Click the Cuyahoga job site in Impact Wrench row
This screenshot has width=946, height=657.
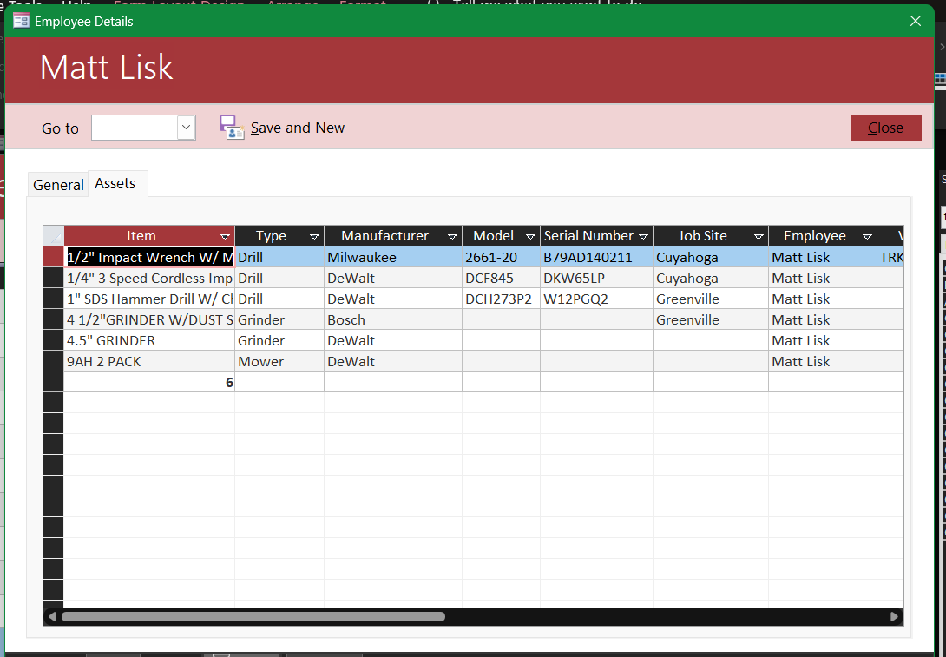tap(711, 258)
